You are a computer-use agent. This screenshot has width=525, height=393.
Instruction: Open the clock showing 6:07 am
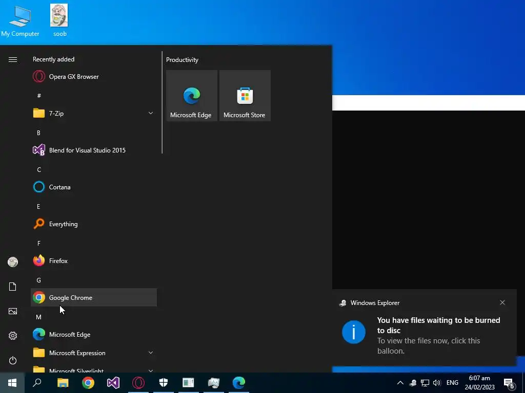tap(479, 383)
